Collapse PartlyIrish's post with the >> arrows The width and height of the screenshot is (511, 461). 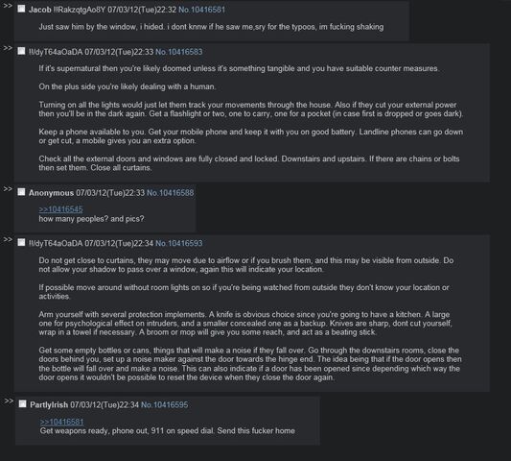(x=9, y=401)
